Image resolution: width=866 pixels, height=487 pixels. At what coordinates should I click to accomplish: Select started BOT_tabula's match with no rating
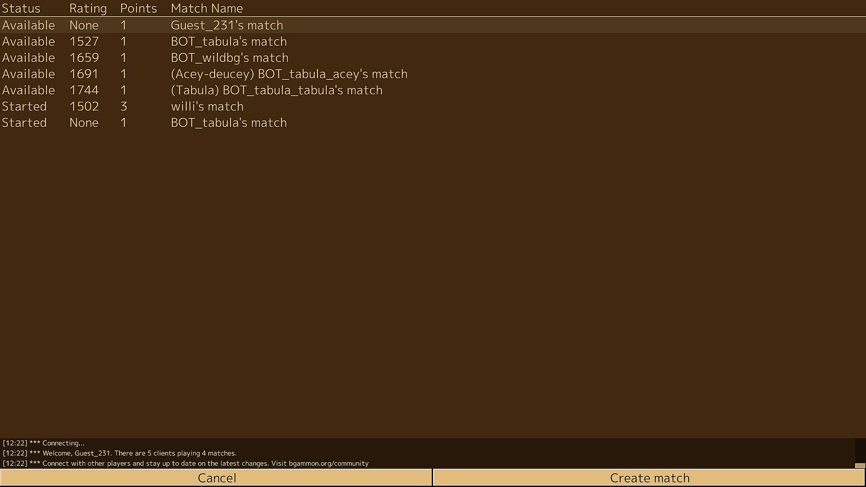[229, 123]
